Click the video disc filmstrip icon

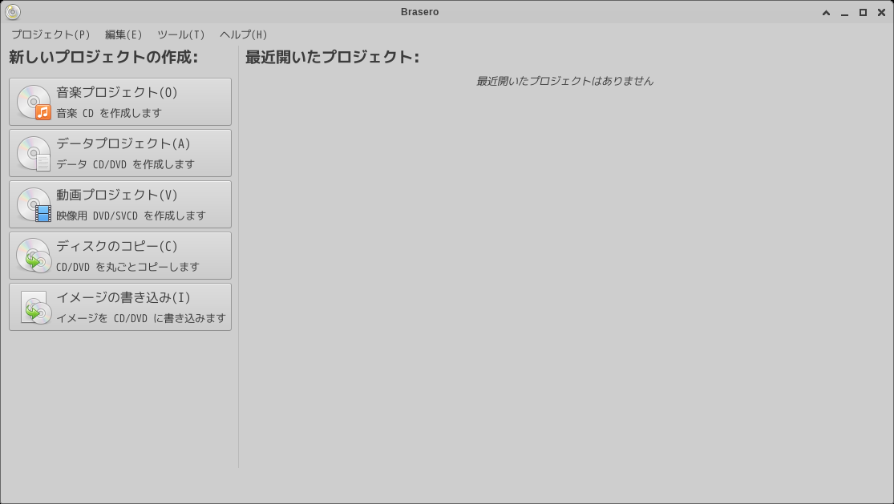34,205
